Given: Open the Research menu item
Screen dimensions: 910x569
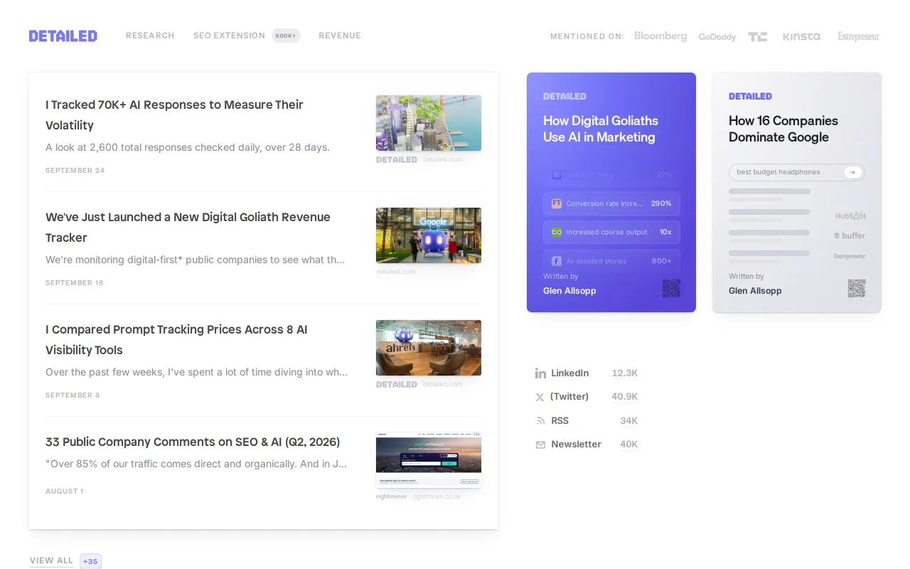Looking at the screenshot, I should [150, 36].
